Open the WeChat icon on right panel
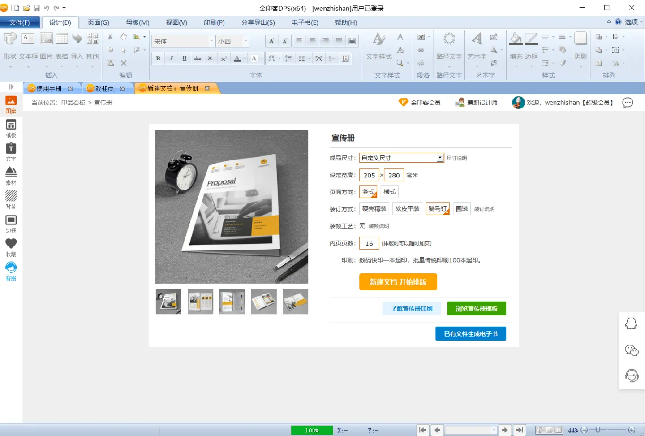 tap(632, 350)
